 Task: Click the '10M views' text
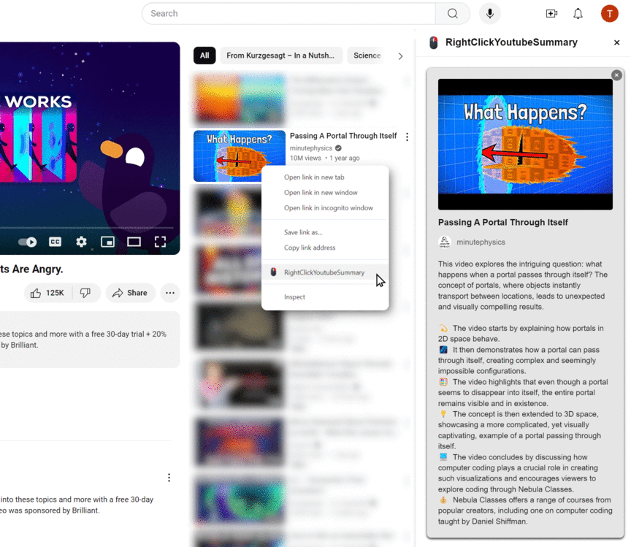(x=305, y=158)
